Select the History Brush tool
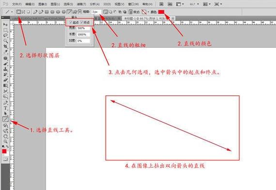276x190 pixels. (x=5, y=74)
